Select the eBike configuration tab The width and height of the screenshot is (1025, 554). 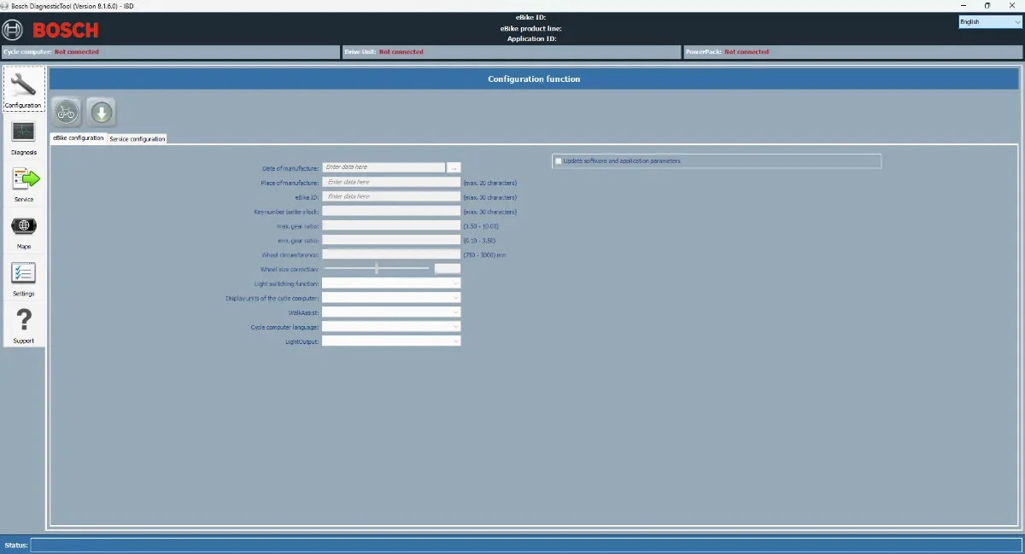[x=79, y=137]
